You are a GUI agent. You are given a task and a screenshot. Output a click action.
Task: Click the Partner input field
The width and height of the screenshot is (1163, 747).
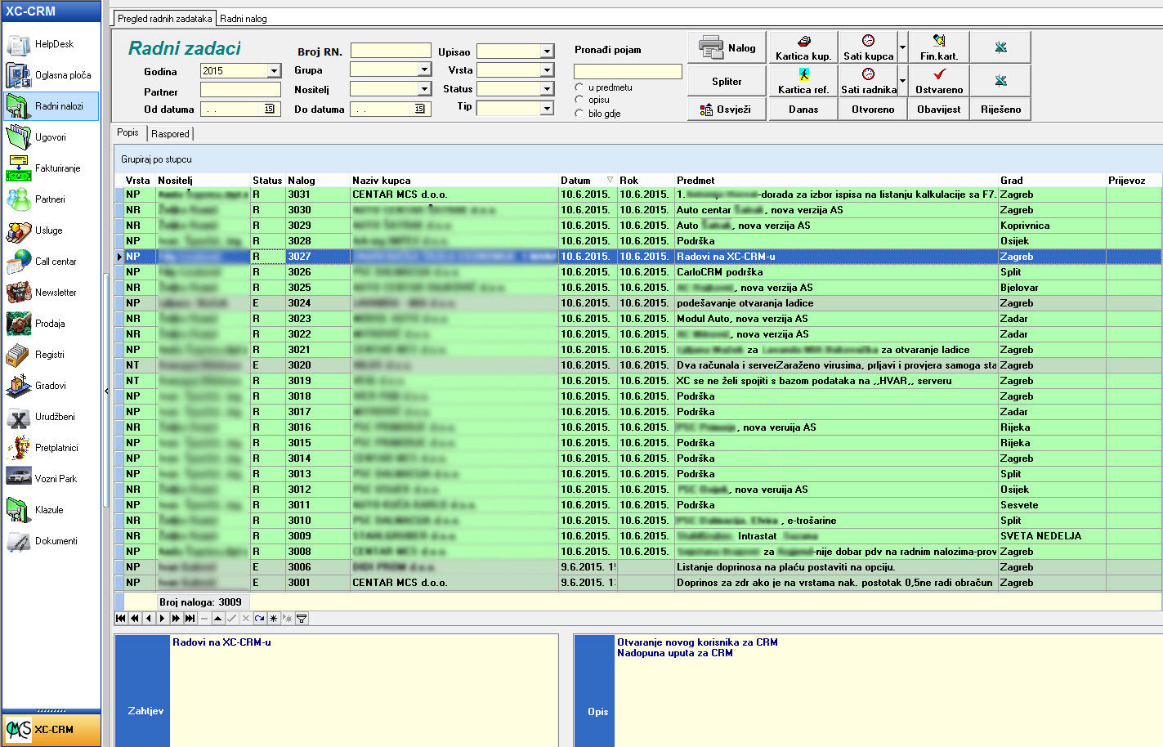pyautogui.click(x=240, y=90)
